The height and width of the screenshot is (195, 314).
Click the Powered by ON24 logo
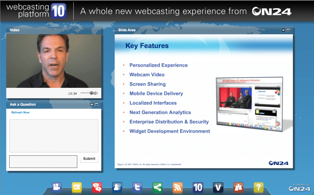(300, 187)
